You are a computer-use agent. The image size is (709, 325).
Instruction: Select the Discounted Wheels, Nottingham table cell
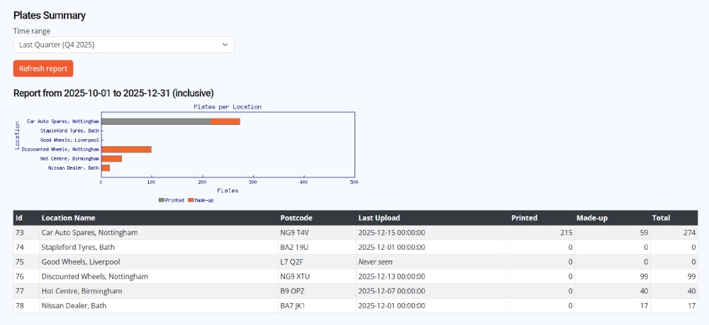pyautogui.click(x=158, y=277)
